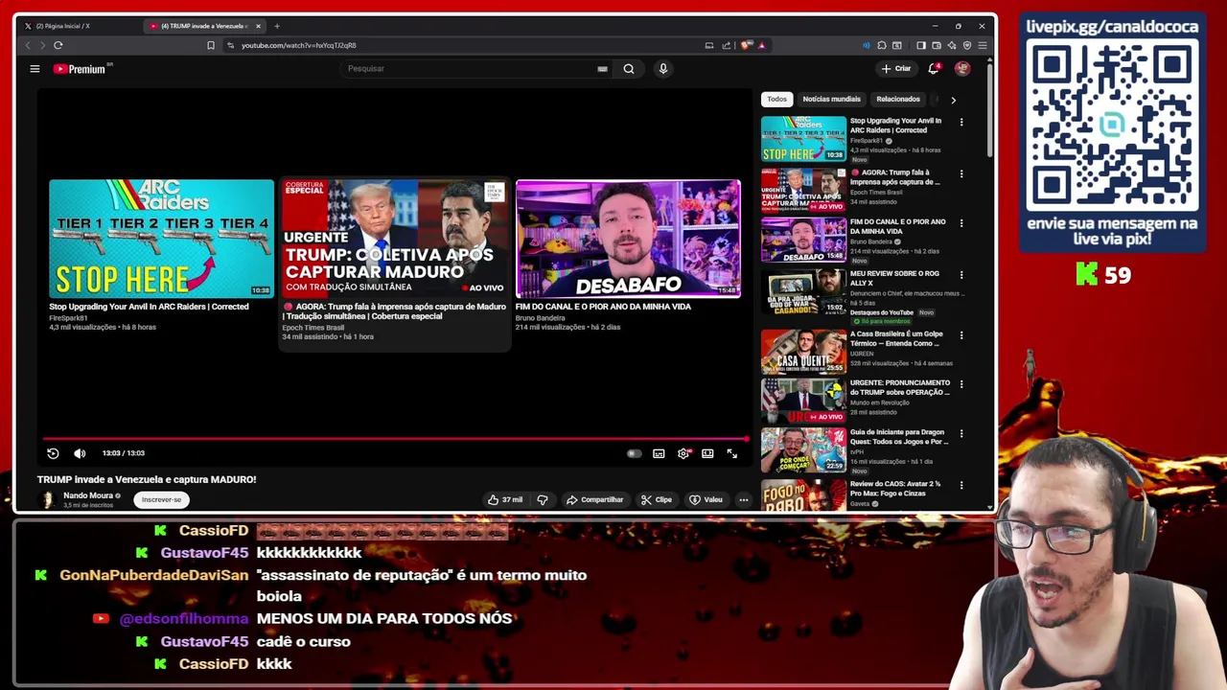Go back with the browser back arrow

tap(27, 45)
